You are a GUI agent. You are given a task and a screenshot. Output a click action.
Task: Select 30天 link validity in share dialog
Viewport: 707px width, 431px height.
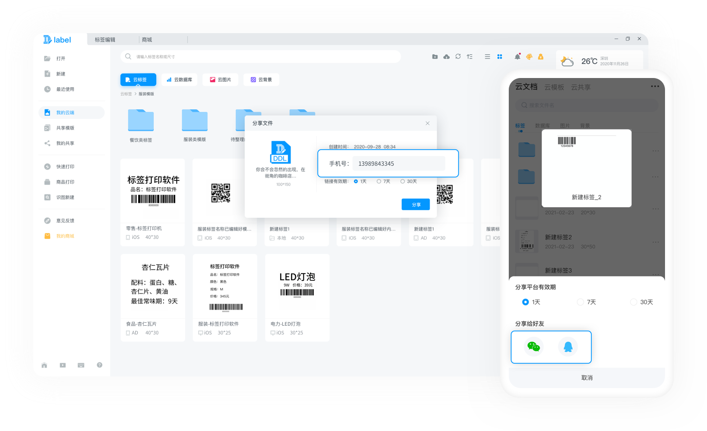(409, 181)
